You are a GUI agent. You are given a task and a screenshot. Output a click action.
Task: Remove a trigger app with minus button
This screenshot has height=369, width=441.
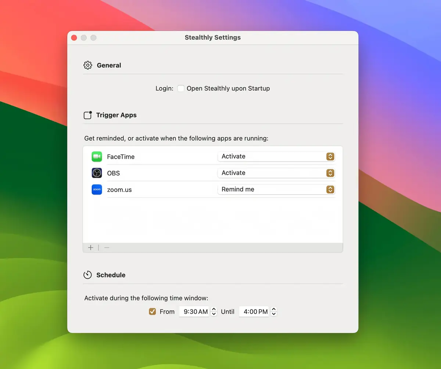tap(107, 247)
